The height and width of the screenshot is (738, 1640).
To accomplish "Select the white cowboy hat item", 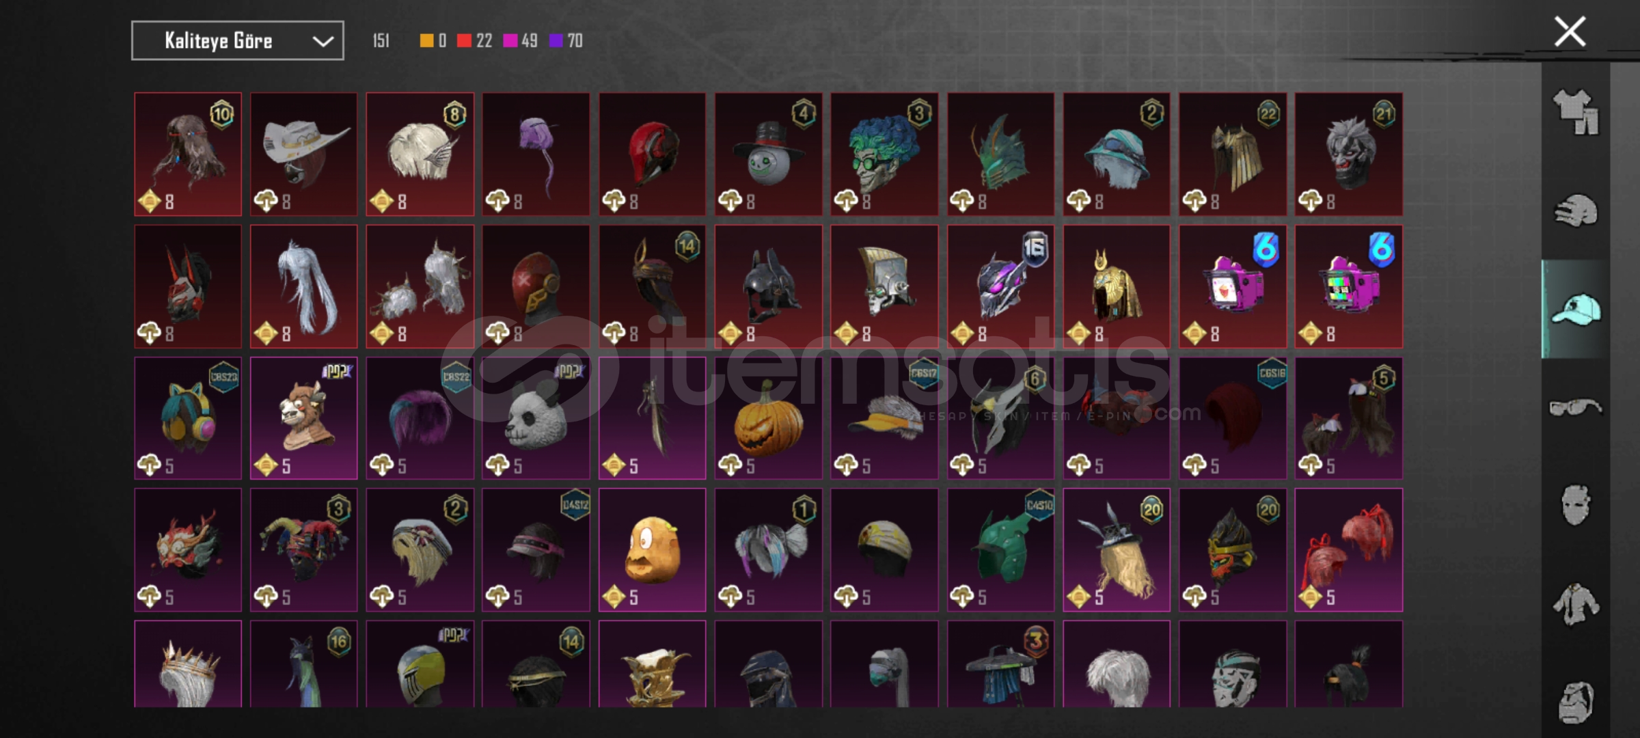I will (x=303, y=154).
